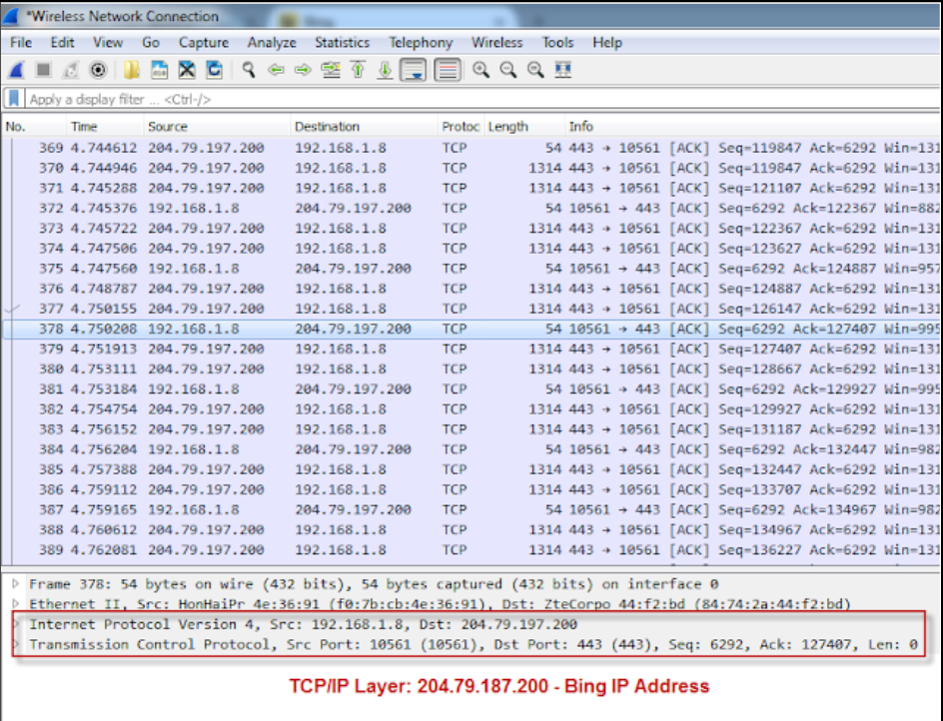This screenshot has height=721, width=943.
Task: Open the Telephony menu
Action: pos(421,43)
